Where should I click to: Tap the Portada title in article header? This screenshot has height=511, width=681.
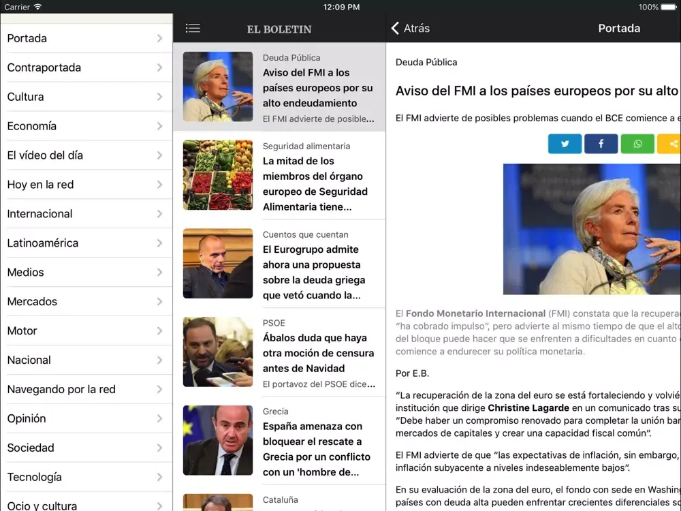coord(619,28)
